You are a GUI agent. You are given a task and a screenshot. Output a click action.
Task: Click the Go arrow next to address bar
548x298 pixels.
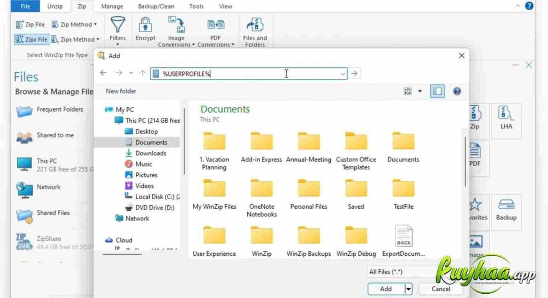[x=354, y=74]
